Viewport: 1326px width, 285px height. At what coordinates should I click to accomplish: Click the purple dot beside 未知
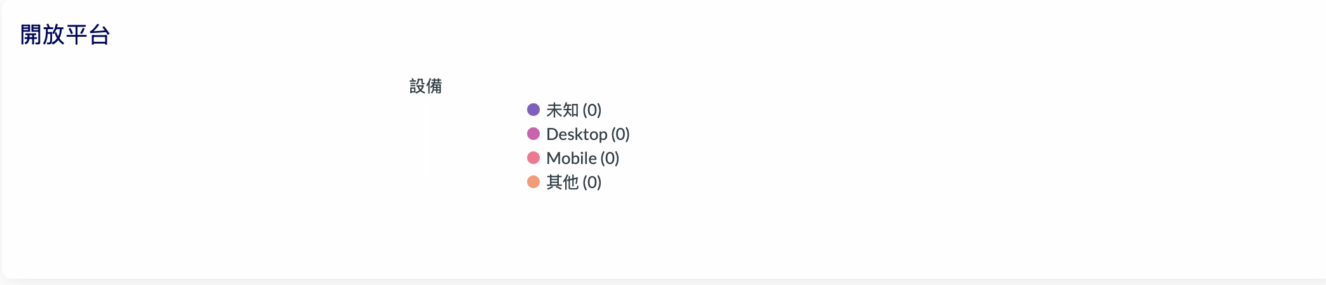[x=533, y=110]
